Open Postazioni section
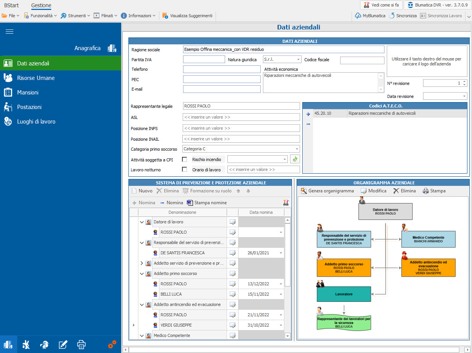472x353 pixels. [x=60, y=107]
